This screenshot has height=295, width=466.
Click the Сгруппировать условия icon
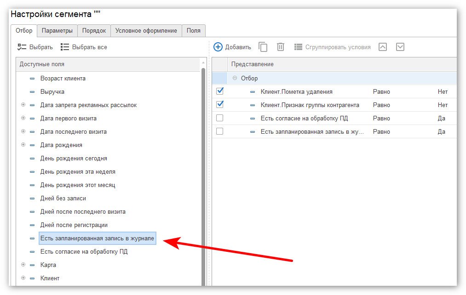(x=298, y=47)
